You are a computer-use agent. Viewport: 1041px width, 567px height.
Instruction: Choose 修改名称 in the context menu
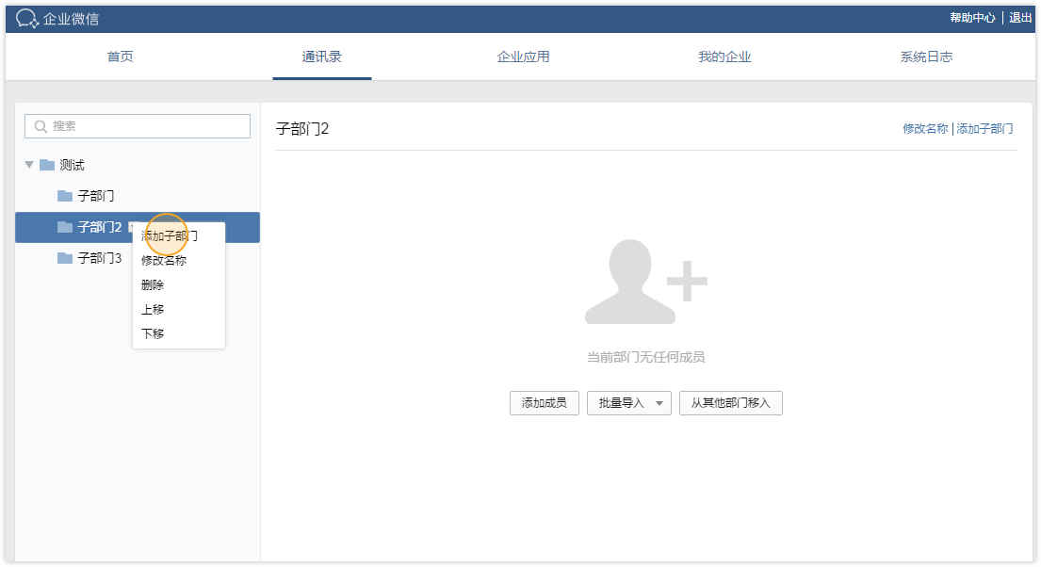(x=164, y=260)
